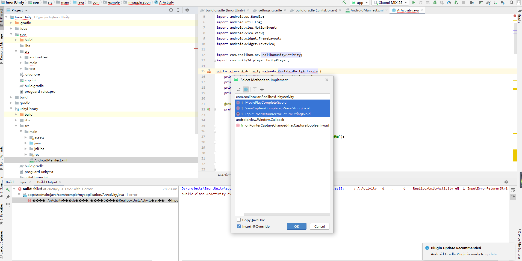Expand the assets folder in unityLibrary

pyautogui.click(x=26, y=137)
